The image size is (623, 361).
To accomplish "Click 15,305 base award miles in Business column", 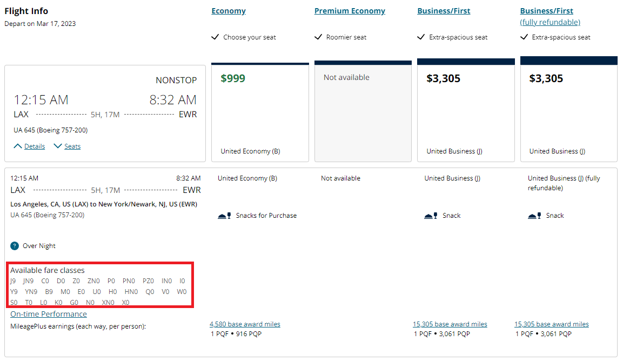I will [x=450, y=324].
